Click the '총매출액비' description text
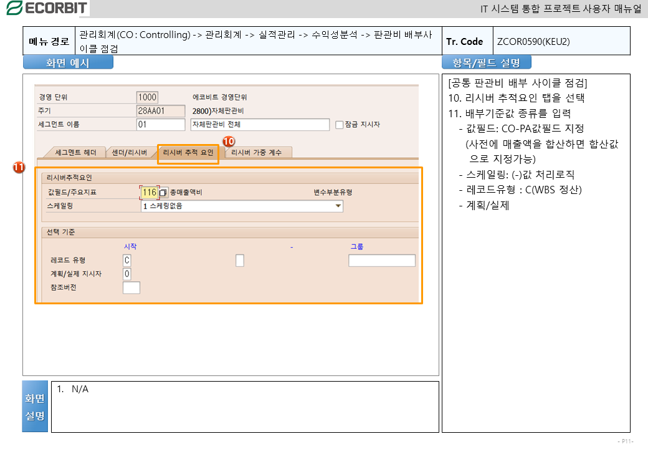This screenshot has height=449, width=648. tap(186, 193)
